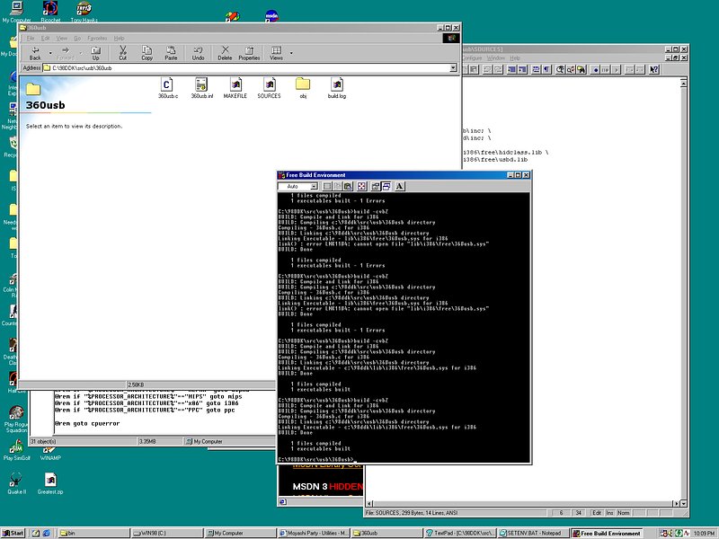Viewport: 719px width, 539px height.
Task: Toggle full screen in console toolbar
Action: pos(360,186)
